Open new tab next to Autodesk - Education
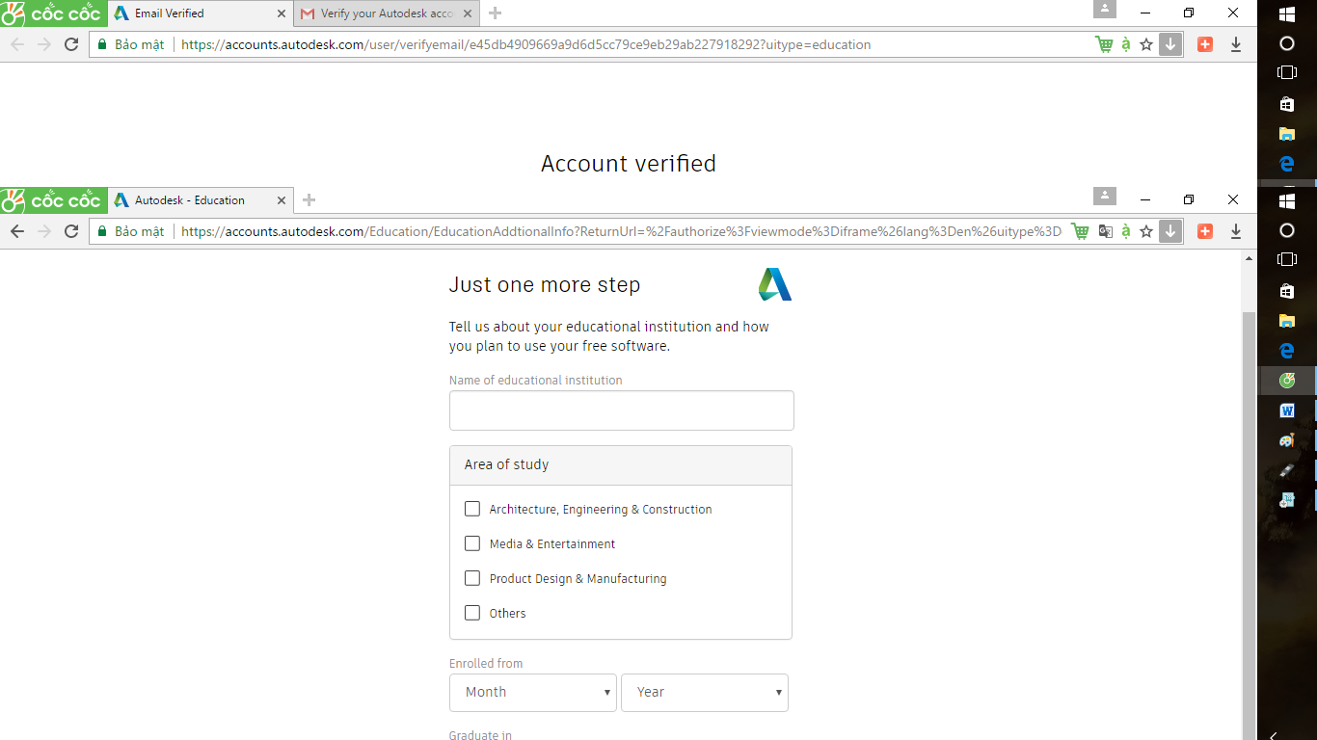 click(309, 200)
